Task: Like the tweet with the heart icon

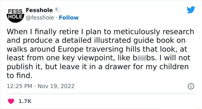Action: click(11, 101)
